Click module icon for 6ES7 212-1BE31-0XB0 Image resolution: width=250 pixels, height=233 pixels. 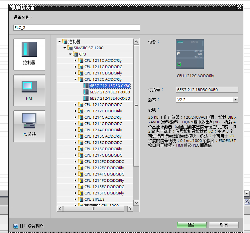pyautogui.click(x=86, y=92)
